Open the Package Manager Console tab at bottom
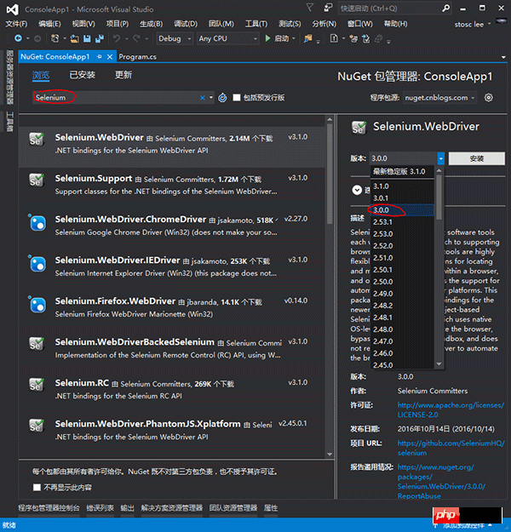Screen dimensions: 511x532 point(49,508)
